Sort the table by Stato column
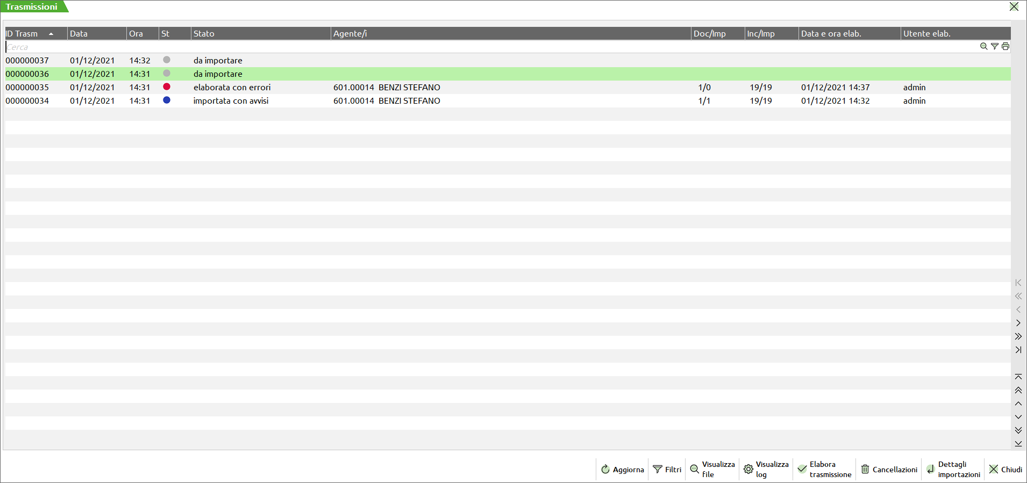The image size is (1027, 483). click(204, 33)
